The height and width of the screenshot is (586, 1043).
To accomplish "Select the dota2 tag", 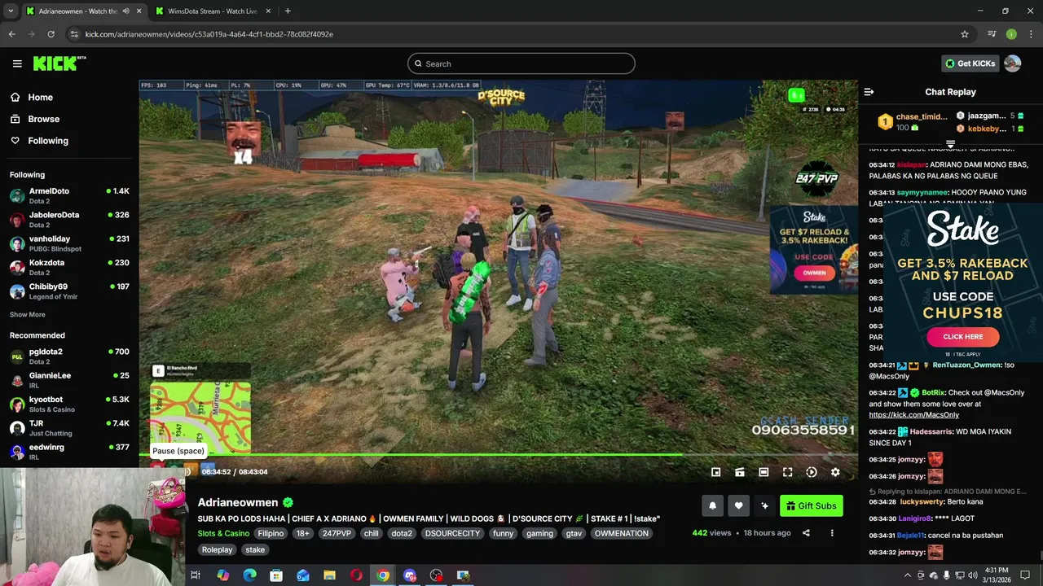I will [402, 534].
